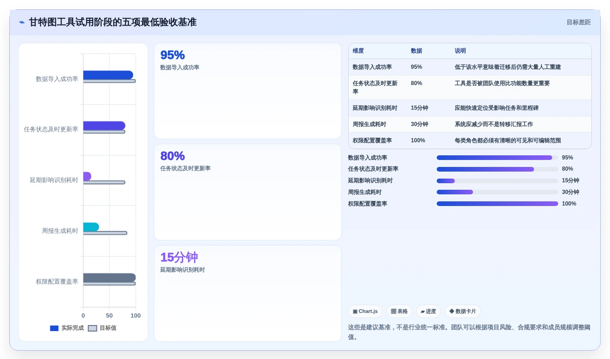Click the 95% value beside progress bar
Viewport: 610px width, 359px height.
tap(568, 158)
